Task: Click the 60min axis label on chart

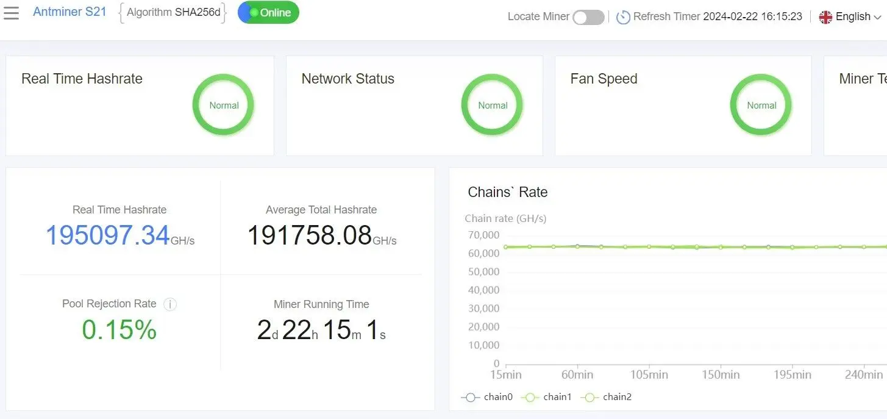Action: 577,374
